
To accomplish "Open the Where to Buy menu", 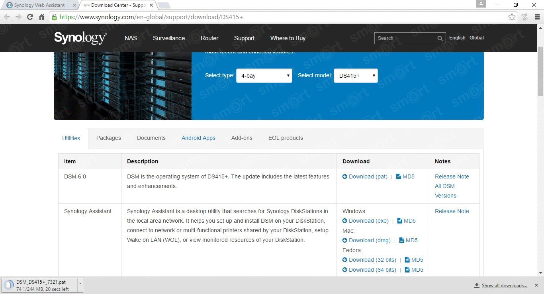I will coord(288,38).
